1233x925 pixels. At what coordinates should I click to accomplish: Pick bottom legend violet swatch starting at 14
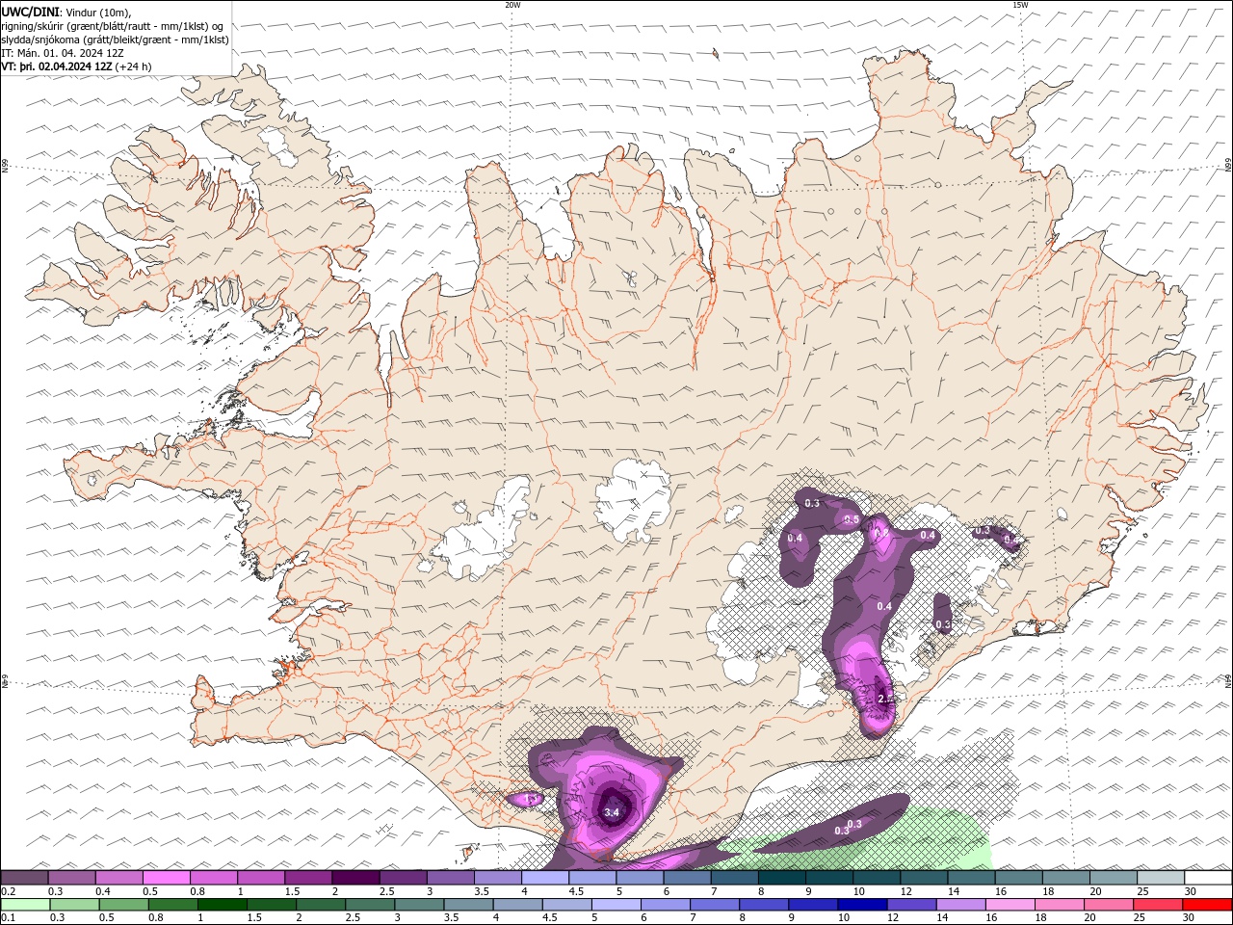pos(962,905)
